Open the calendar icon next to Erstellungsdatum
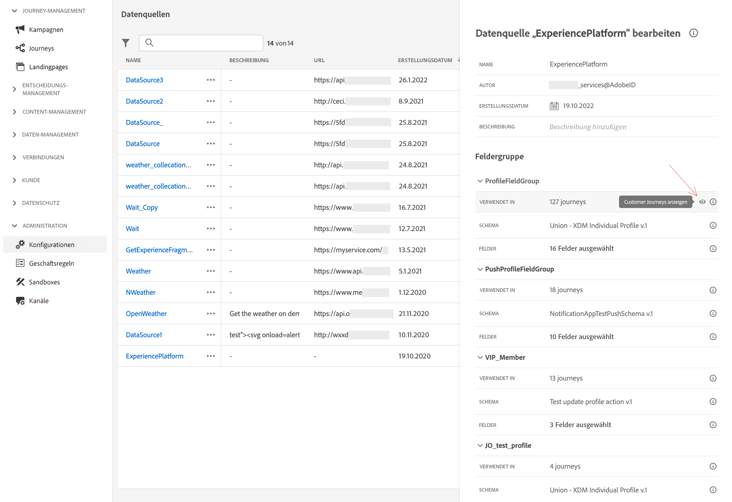Screen dimensions: 732x502 (554, 106)
